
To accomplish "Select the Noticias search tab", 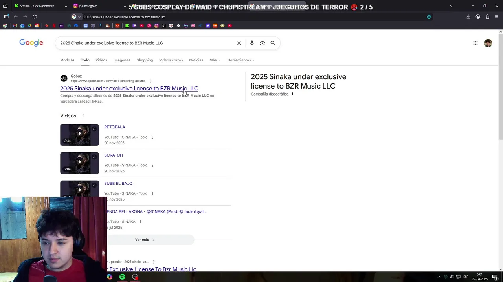I will [x=196, y=60].
